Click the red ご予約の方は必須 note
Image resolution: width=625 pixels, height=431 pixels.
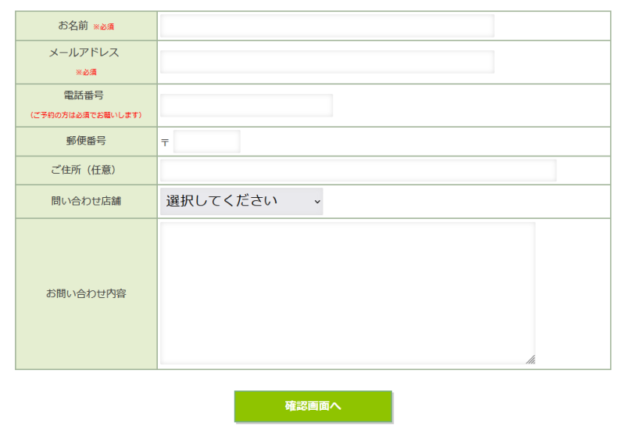tap(86, 115)
